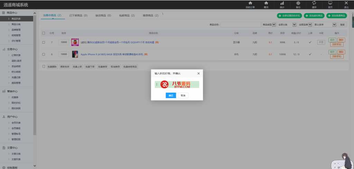The image size is (354, 169).
Task: Check the checkbox for product ID 7
Action: click(x=44, y=42)
